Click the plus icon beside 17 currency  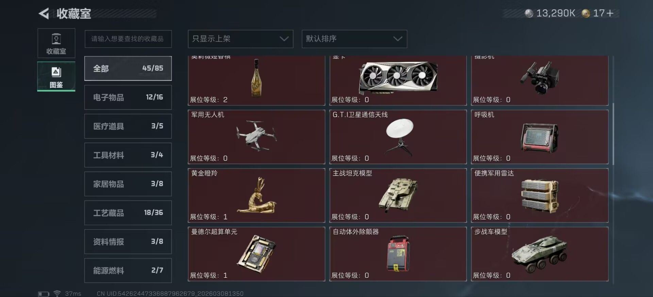(x=610, y=13)
